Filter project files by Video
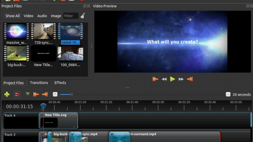253x142 pixels. [28, 16]
